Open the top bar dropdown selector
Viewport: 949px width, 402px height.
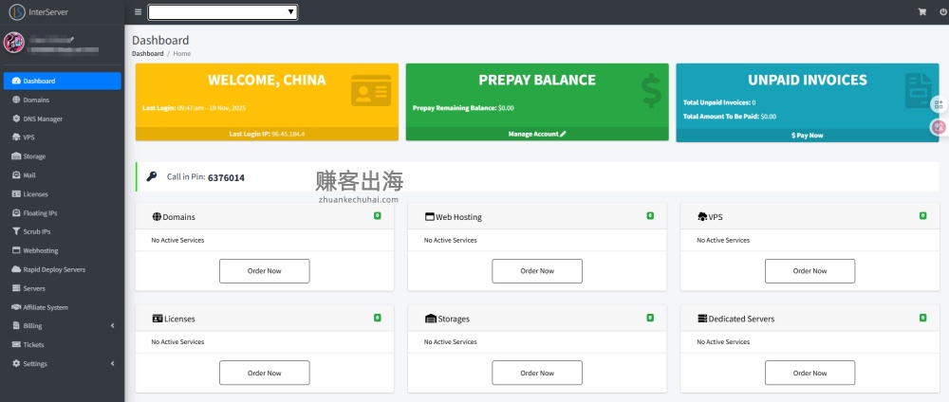coord(223,12)
